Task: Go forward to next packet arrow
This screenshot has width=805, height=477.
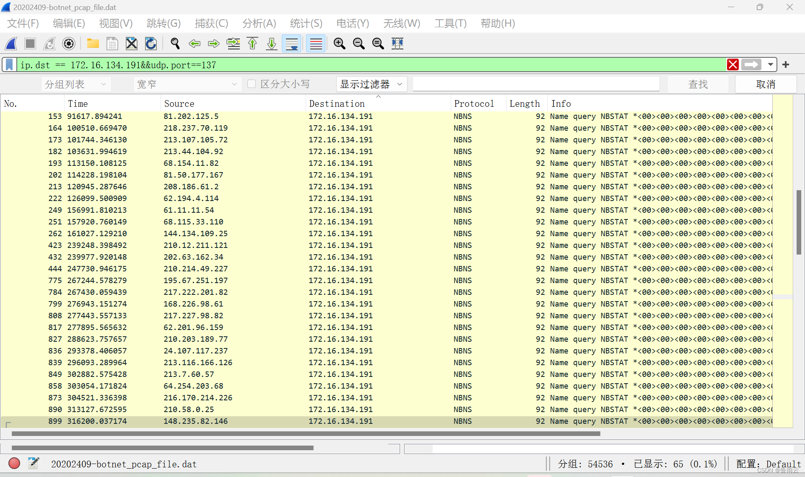Action: tap(214, 44)
